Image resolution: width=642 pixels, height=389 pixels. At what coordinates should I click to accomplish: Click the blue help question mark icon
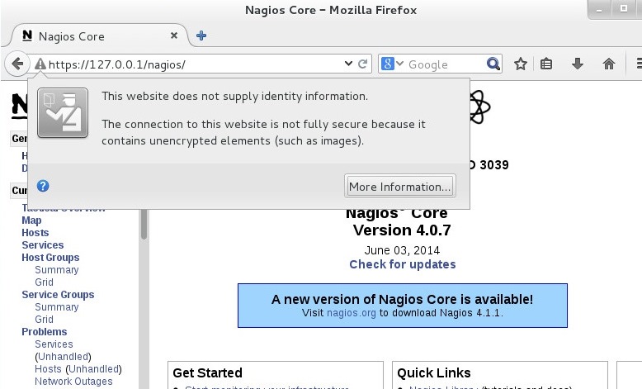[43, 187]
